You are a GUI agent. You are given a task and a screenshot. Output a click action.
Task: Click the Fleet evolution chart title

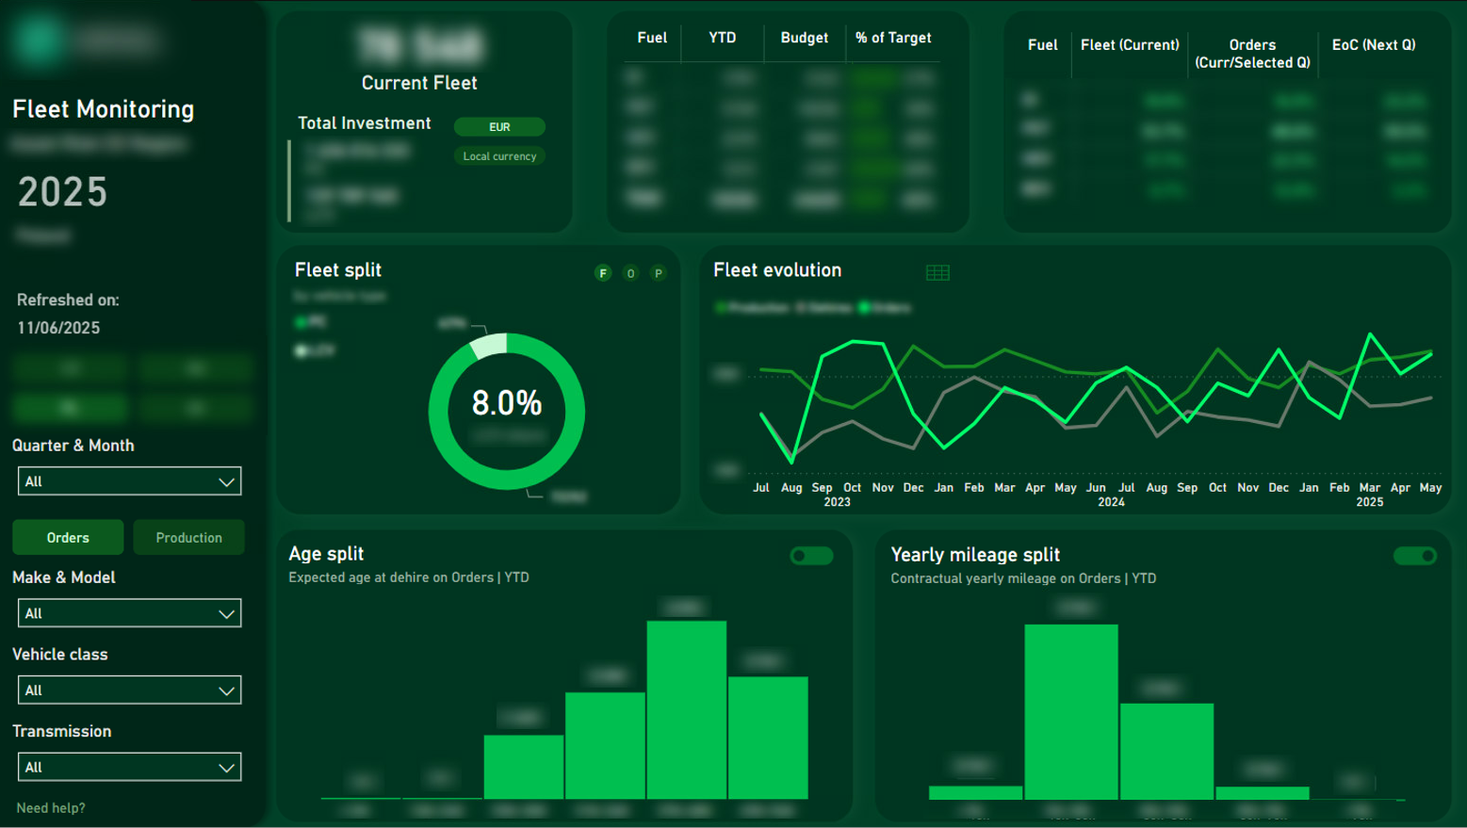pyautogui.click(x=777, y=270)
